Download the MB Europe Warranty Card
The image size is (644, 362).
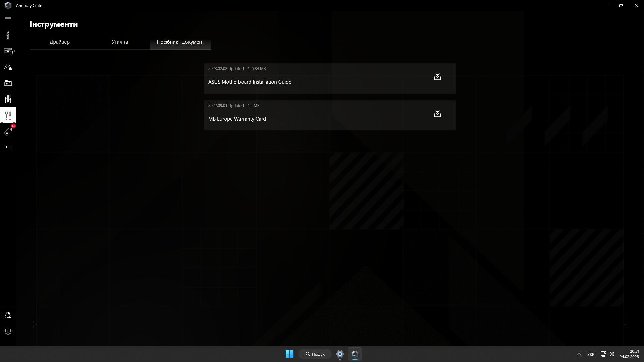pos(437,114)
